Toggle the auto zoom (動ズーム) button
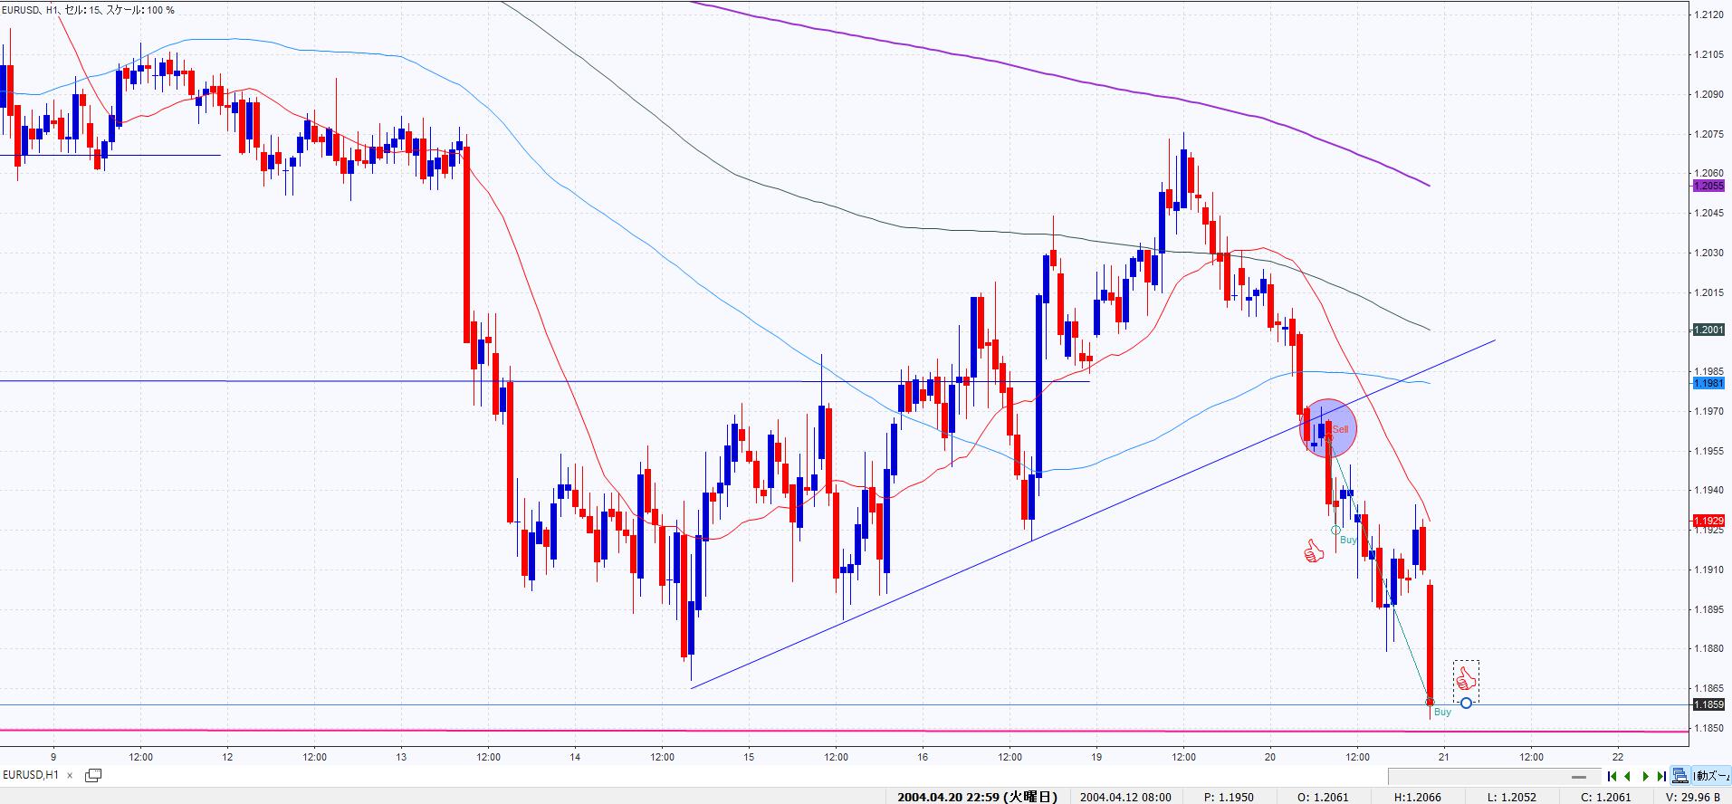The width and height of the screenshot is (1732, 804). point(1710,776)
